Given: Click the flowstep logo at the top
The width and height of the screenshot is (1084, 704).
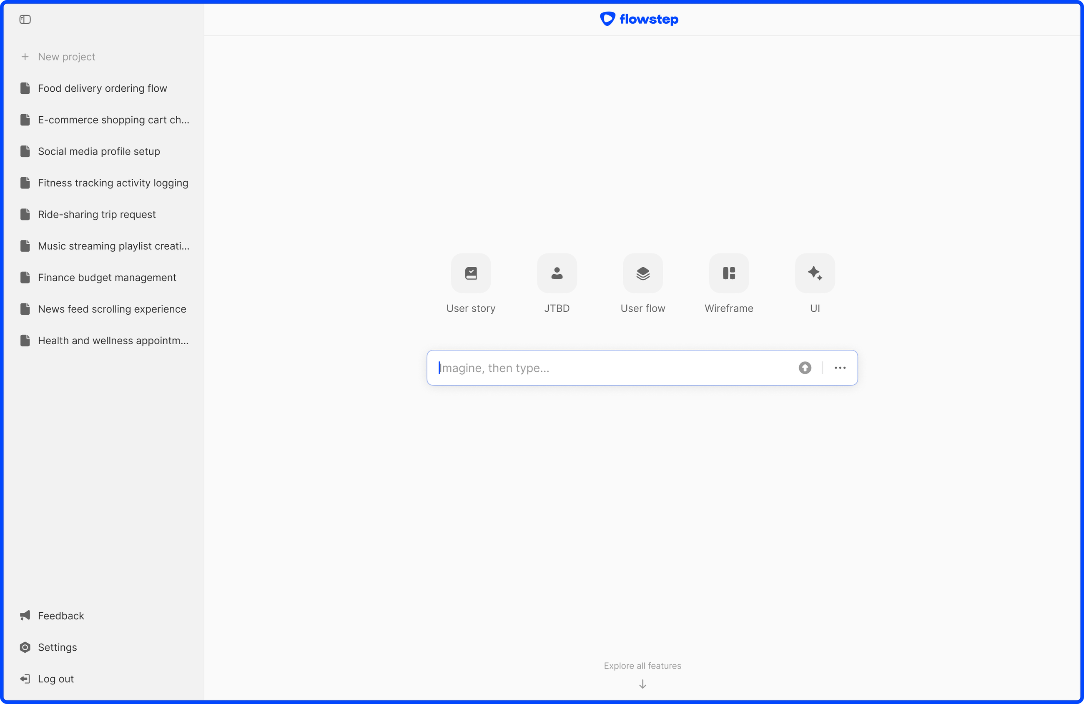Looking at the screenshot, I should [639, 19].
